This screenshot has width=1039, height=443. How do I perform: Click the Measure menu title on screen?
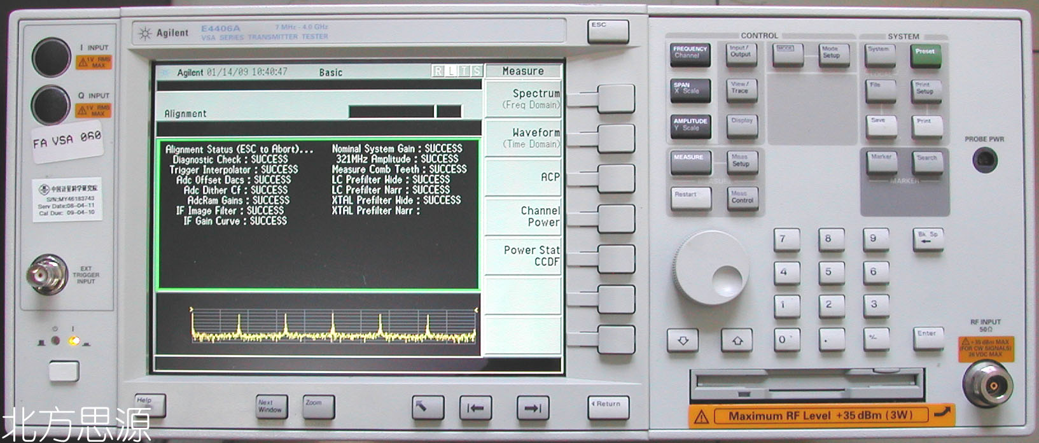[x=523, y=71]
